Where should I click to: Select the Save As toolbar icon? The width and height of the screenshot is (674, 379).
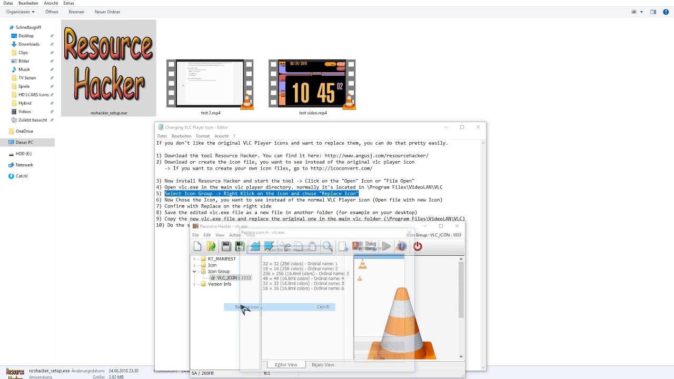[x=239, y=246]
